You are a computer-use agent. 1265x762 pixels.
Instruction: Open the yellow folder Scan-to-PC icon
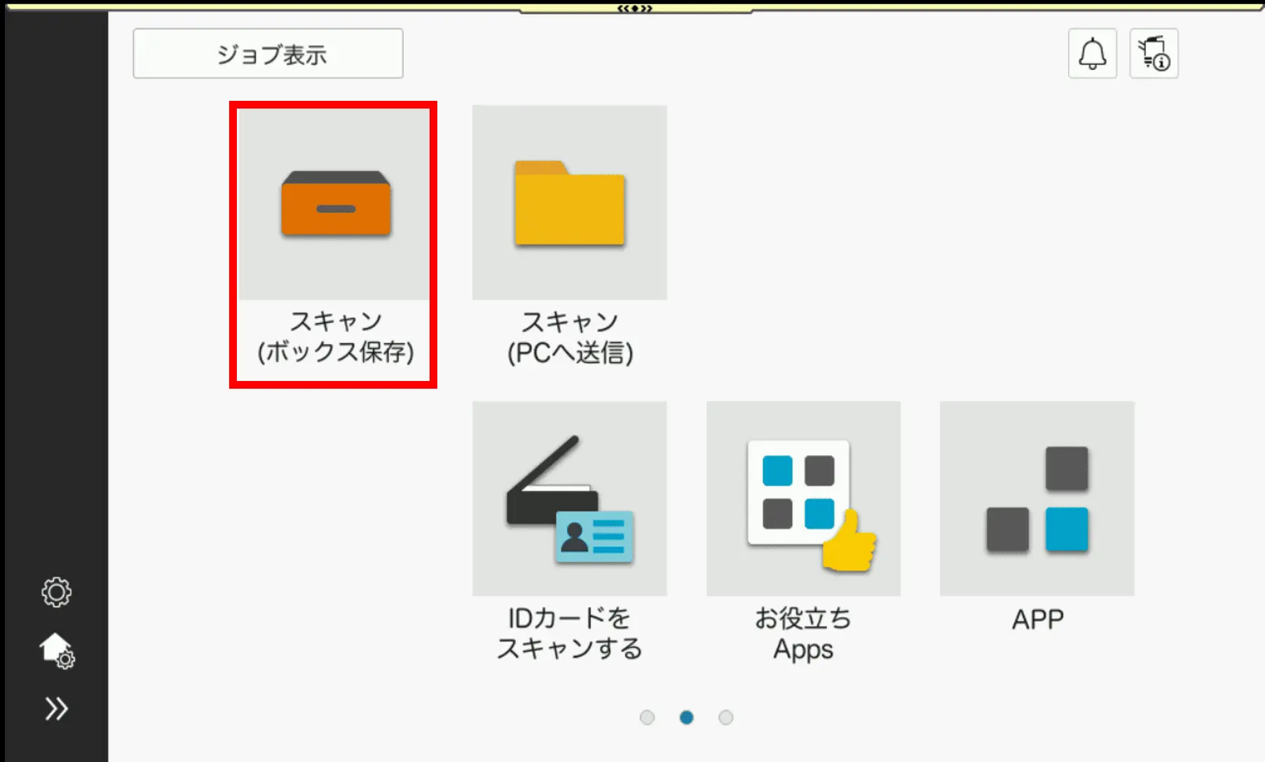569,203
